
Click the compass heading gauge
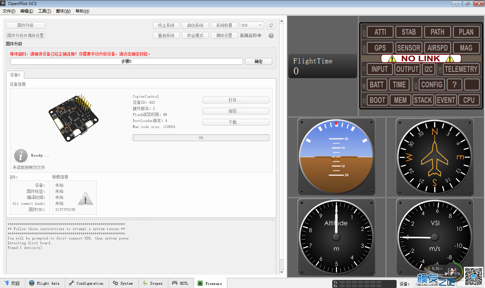click(x=435, y=157)
